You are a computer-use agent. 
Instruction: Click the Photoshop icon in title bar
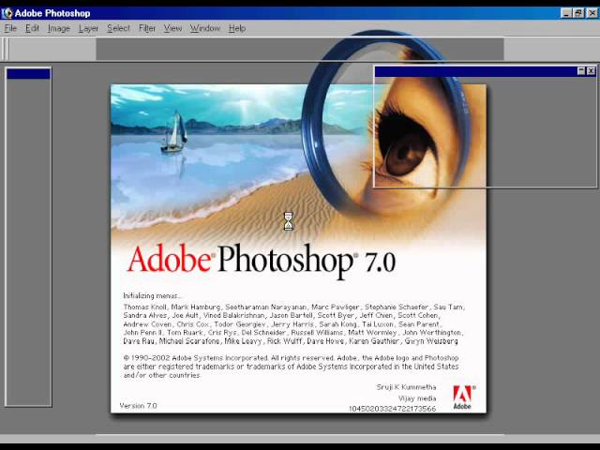point(7,13)
